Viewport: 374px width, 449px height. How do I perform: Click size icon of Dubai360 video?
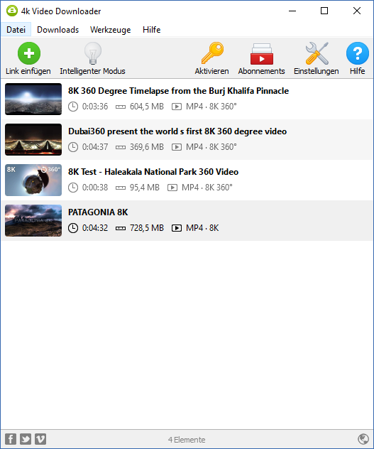click(121, 147)
